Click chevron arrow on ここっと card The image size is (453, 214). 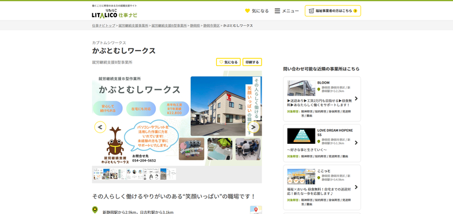[356, 187]
